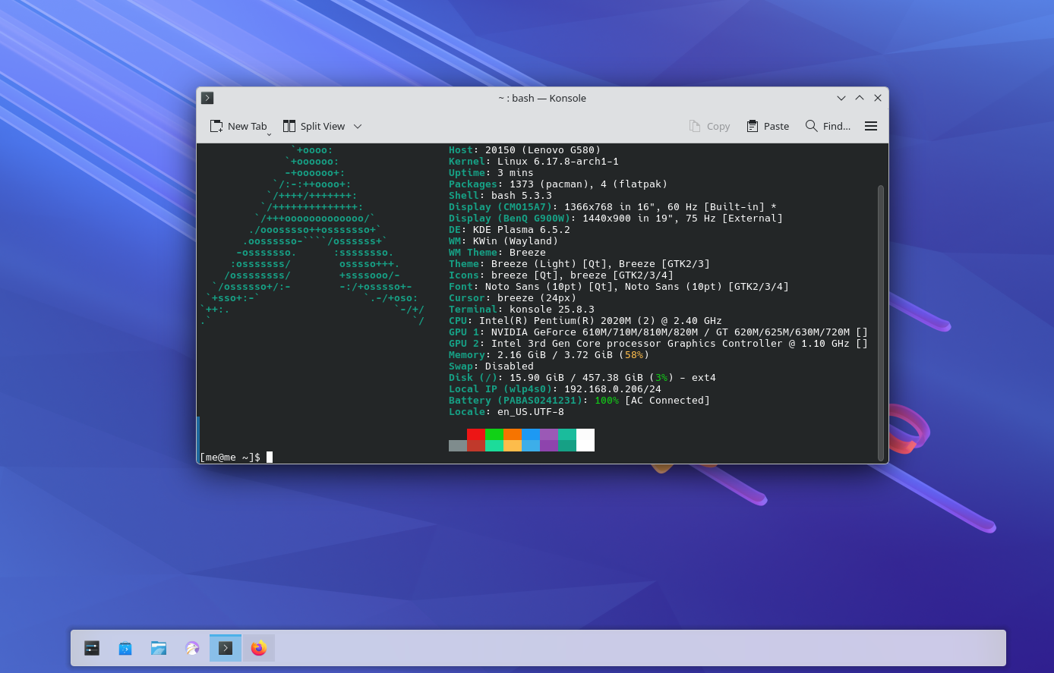Viewport: 1054px width, 673px height.
Task: Click the red color block in terminal
Action: click(x=476, y=435)
